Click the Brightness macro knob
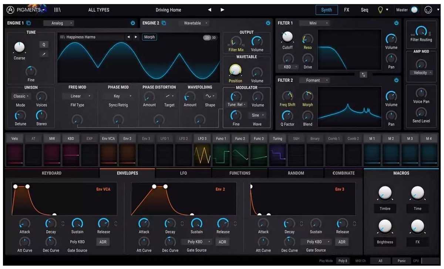 [385, 226]
